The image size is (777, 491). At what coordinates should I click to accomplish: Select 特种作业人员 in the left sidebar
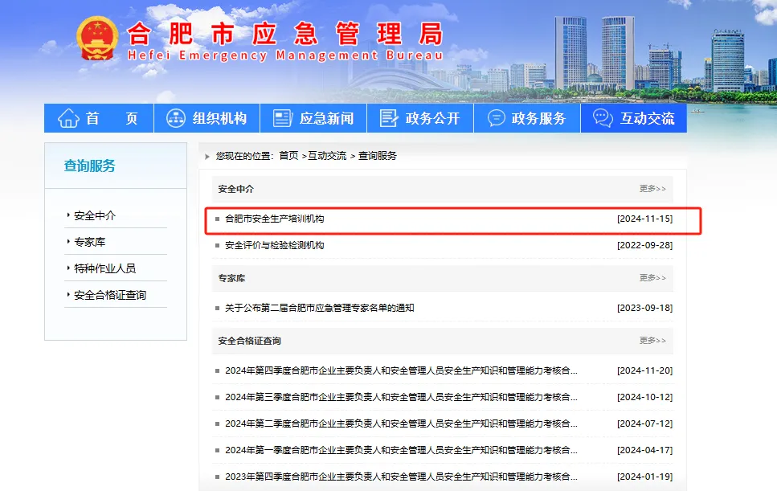[104, 268]
